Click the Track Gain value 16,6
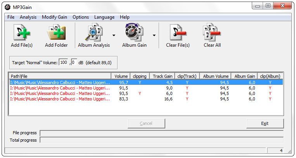The height and width of the screenshot is (158, 296). (168, 99)
